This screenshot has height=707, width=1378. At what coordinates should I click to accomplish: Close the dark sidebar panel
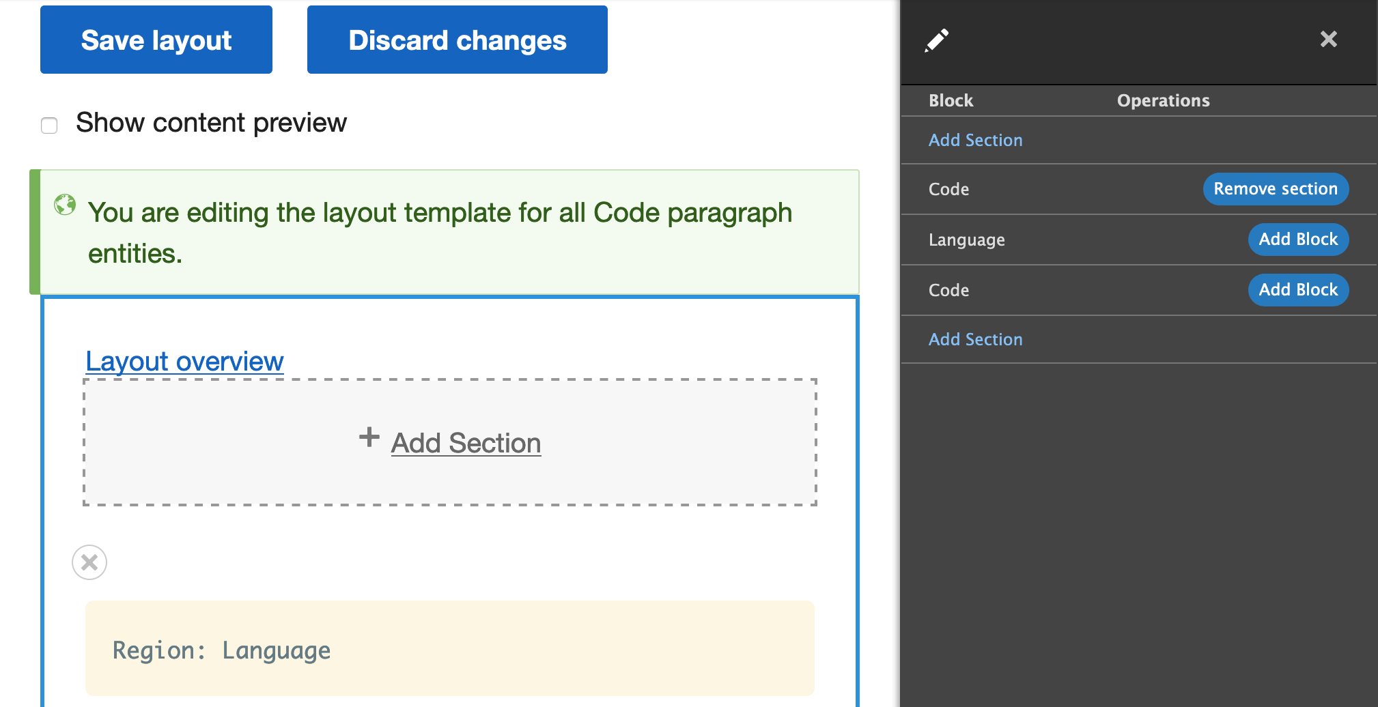pos(1328,39)
